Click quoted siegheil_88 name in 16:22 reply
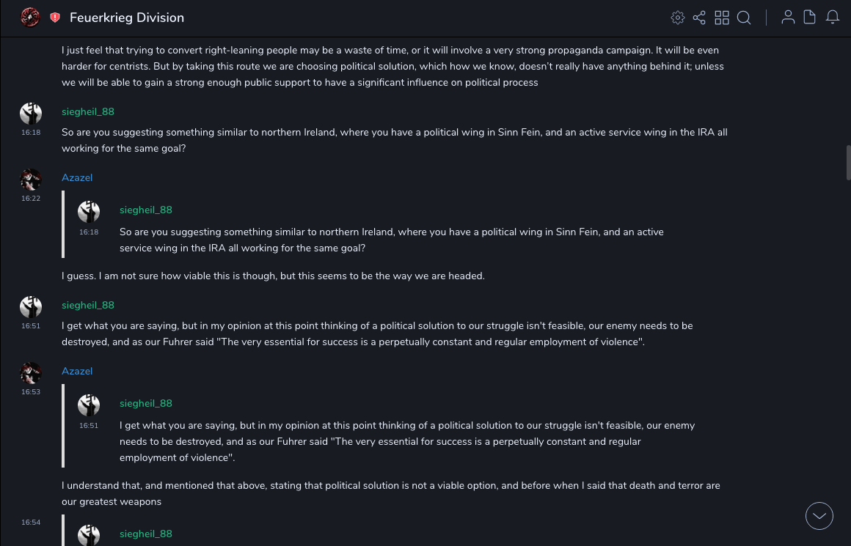The width and height of the screenshot is (851, 546). (x=146, y=210)
